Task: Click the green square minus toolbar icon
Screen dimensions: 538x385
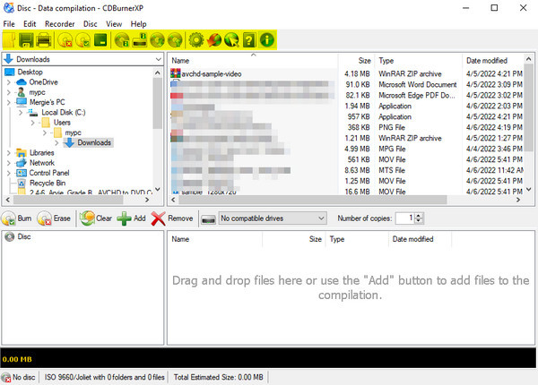Action: (x=100, y=40)
